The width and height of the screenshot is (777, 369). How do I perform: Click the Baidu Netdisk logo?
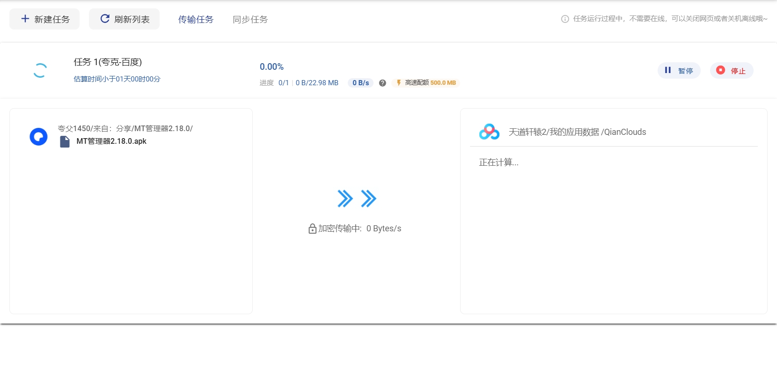click(489, 132)
